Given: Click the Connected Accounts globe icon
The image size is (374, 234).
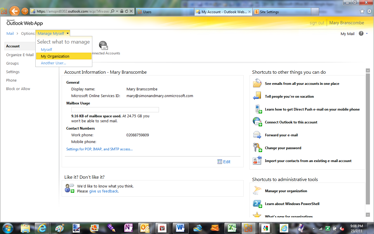Looking at the screenshot, I should coord(103,46).
